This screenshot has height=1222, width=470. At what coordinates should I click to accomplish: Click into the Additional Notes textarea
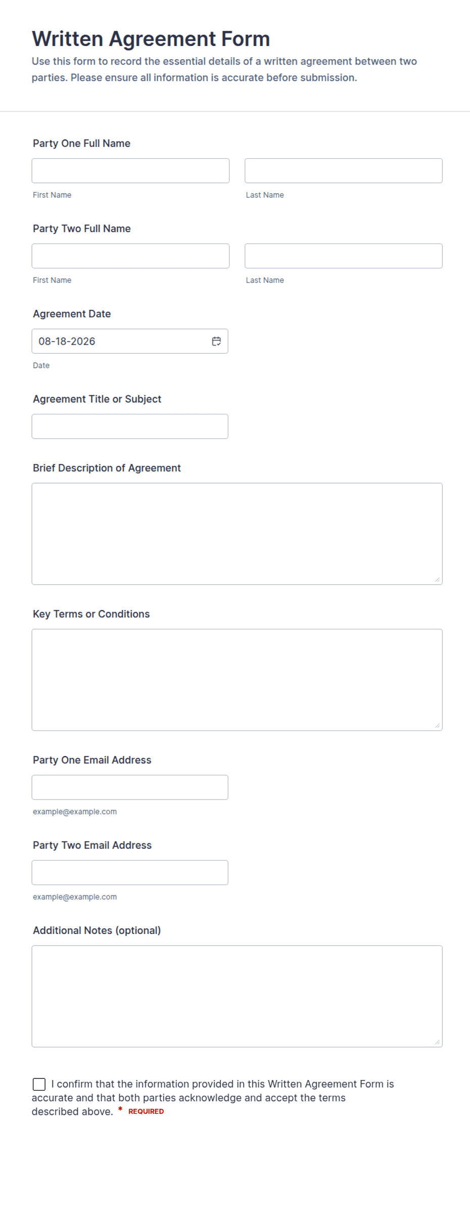237,996
